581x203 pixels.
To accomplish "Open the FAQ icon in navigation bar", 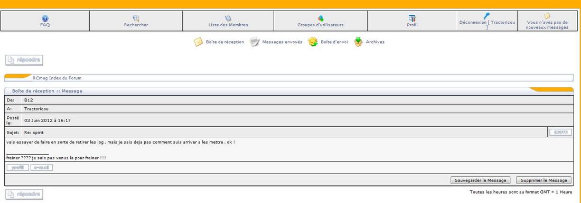I will click(x=45, y=18).
